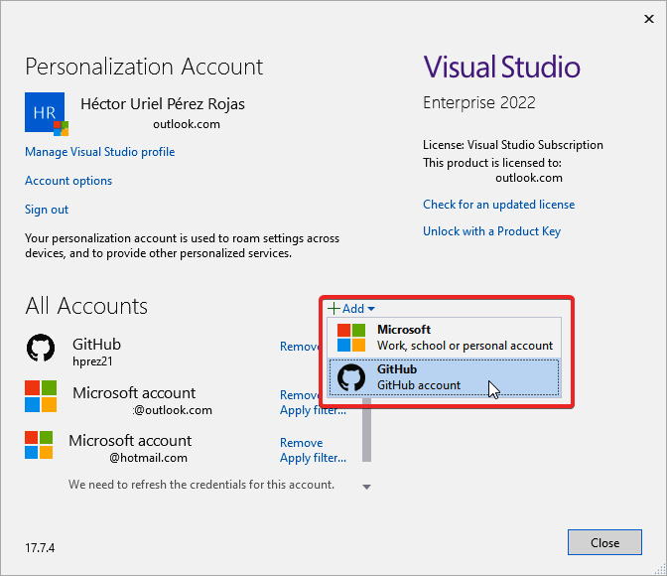This screenshot has width=667, height=576.
Task: Click the Personalization Account heading
Action: [x=144, y=67]
